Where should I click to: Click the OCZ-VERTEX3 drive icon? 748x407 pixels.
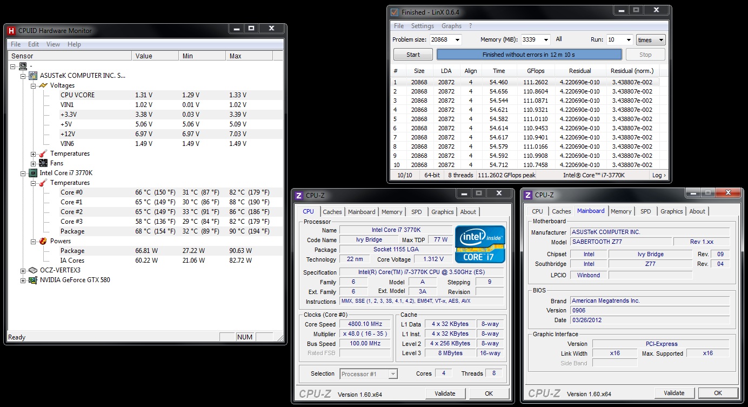(x=34, y=270)
